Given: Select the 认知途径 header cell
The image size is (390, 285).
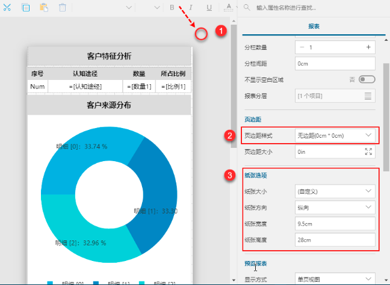Looking at the screenshot, I should [85, 73].
